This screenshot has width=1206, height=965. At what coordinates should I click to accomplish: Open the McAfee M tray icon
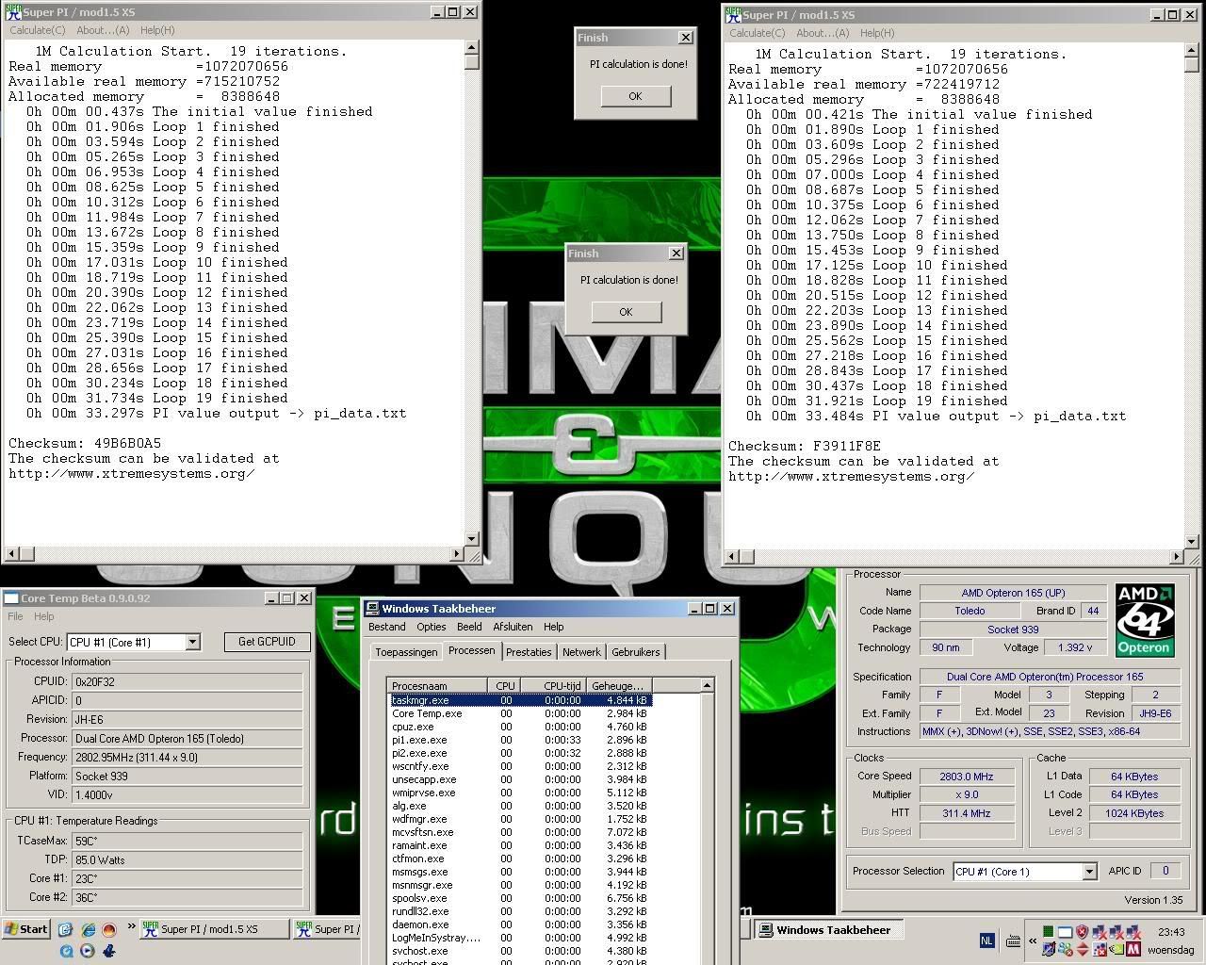tap(1133, 949)
